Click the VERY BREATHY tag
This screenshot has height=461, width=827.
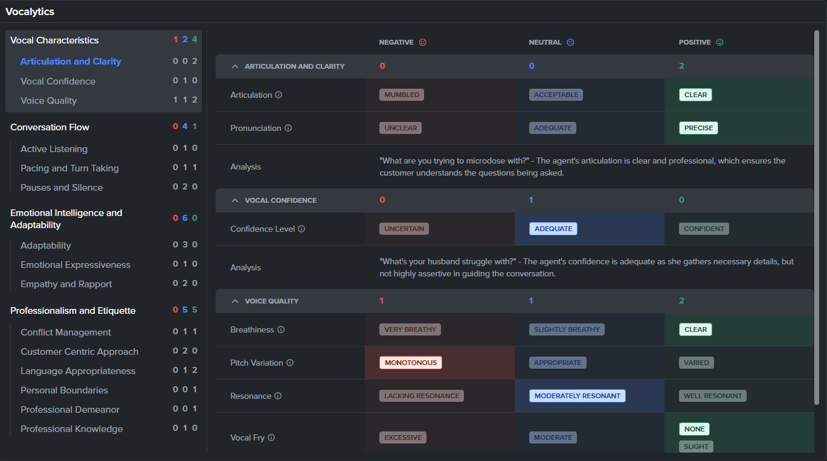410,329
